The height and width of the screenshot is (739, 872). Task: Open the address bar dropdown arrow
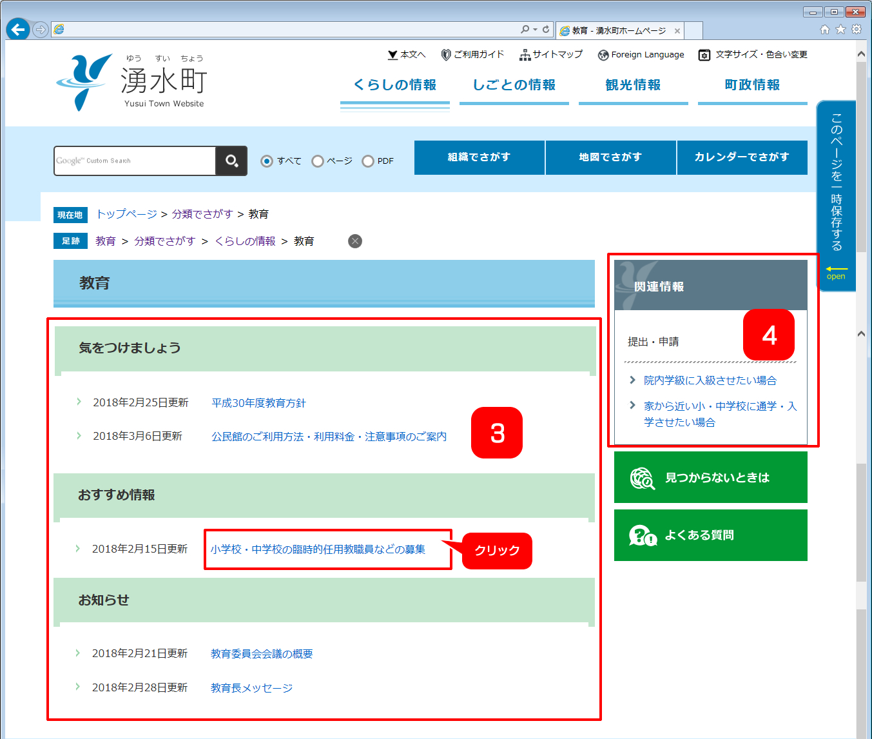coord(536,29)
